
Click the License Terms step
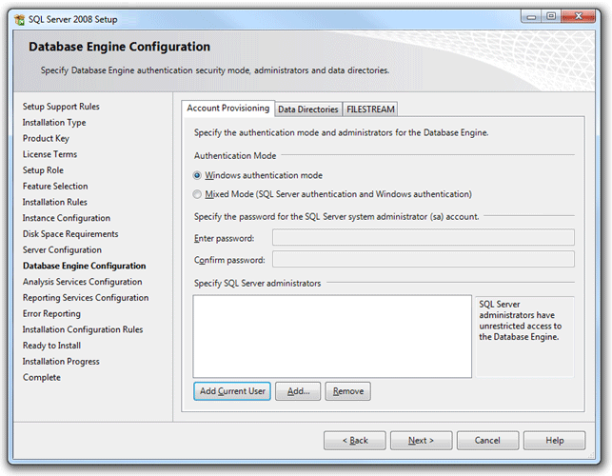click(x=49, y=154)
